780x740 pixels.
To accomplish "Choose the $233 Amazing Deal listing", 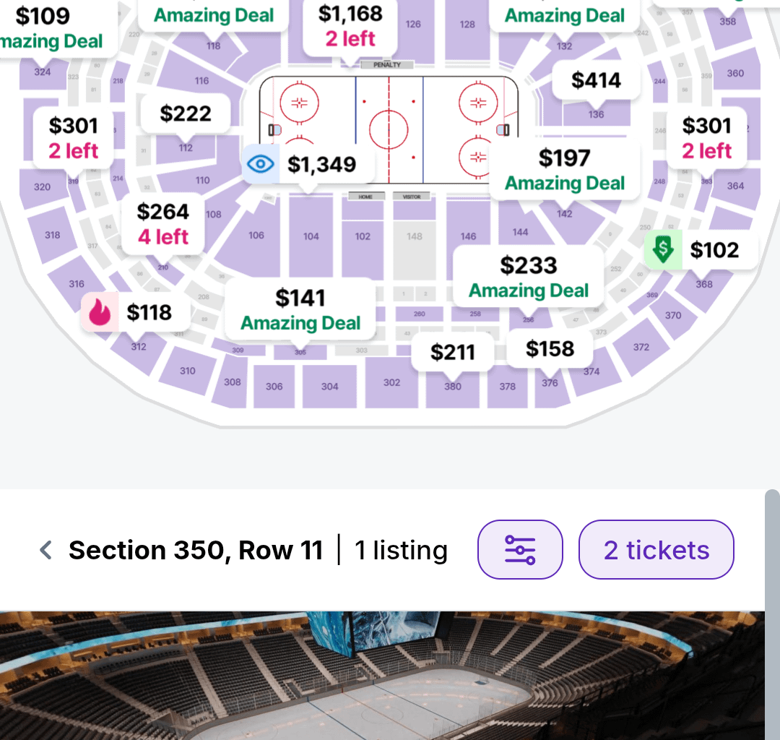I will click(527, 276).
